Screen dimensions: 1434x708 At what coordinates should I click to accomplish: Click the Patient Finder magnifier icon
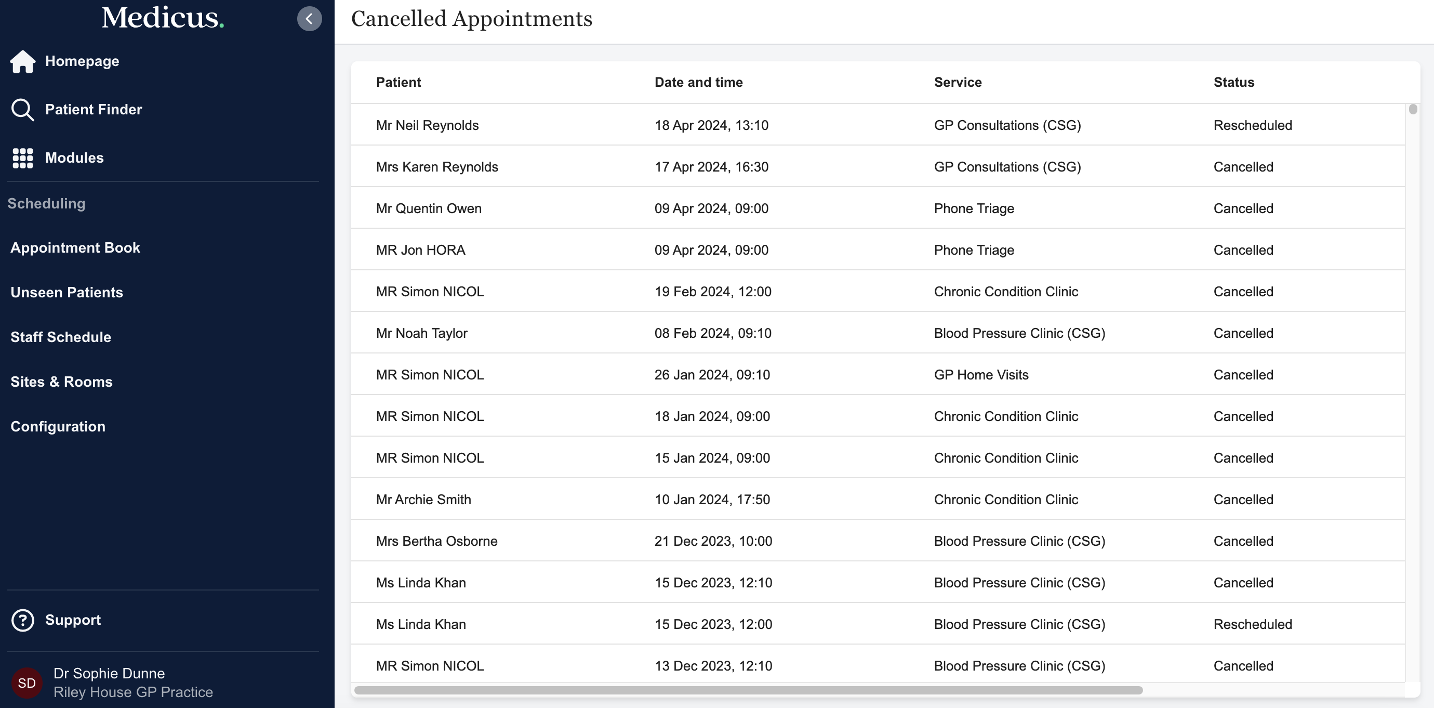(23, 110)
